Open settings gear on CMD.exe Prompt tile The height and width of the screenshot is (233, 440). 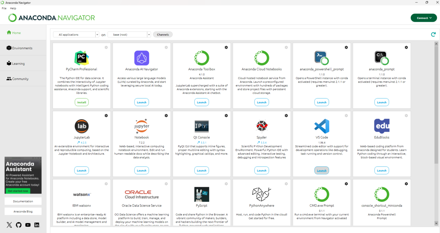pos(346,184)
